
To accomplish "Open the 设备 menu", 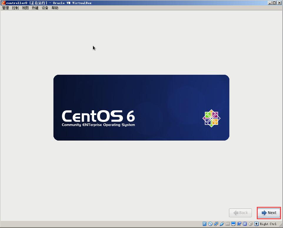I will coord(45,8).
